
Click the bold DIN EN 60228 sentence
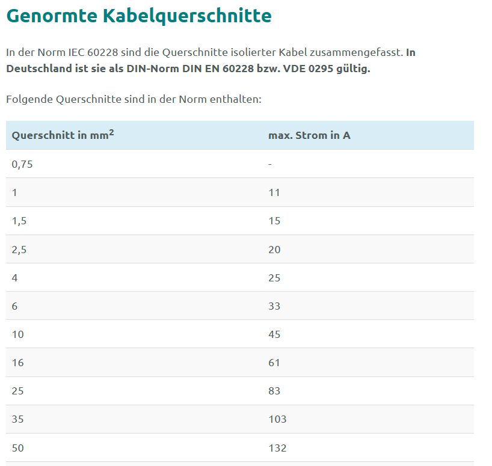[188, 68]
